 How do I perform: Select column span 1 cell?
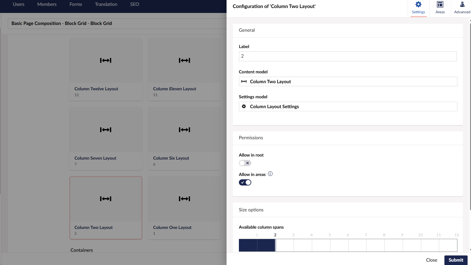click(248, 245)
